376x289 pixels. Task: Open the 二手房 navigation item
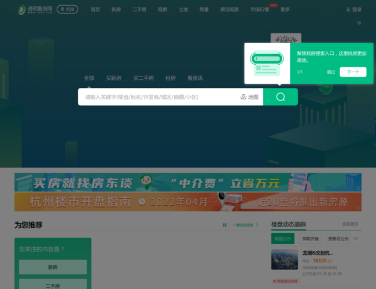139,10
